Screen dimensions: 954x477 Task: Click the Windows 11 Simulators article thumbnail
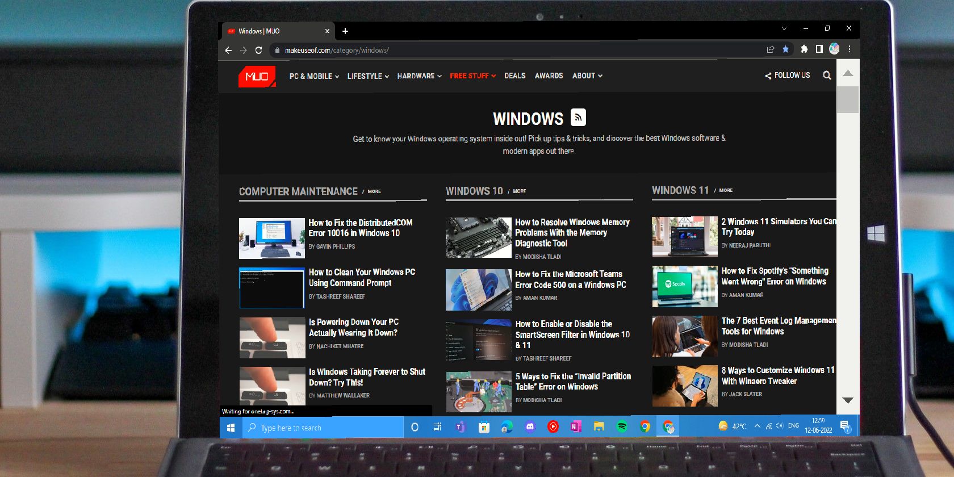(685, 237)
